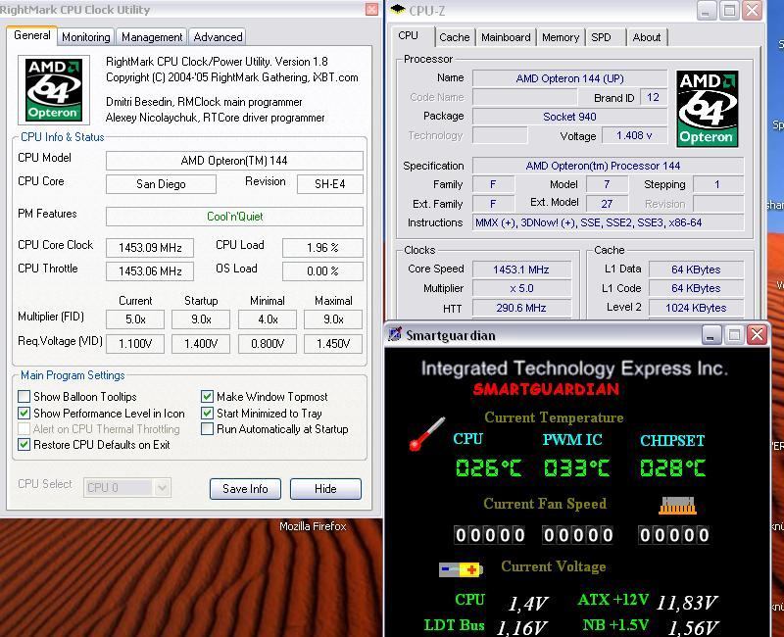The width and height of the screenshot is (784, 637).
Task: Toggle Alert on CPU Thermal Throttling checkbox
Action: click(24, 429)
